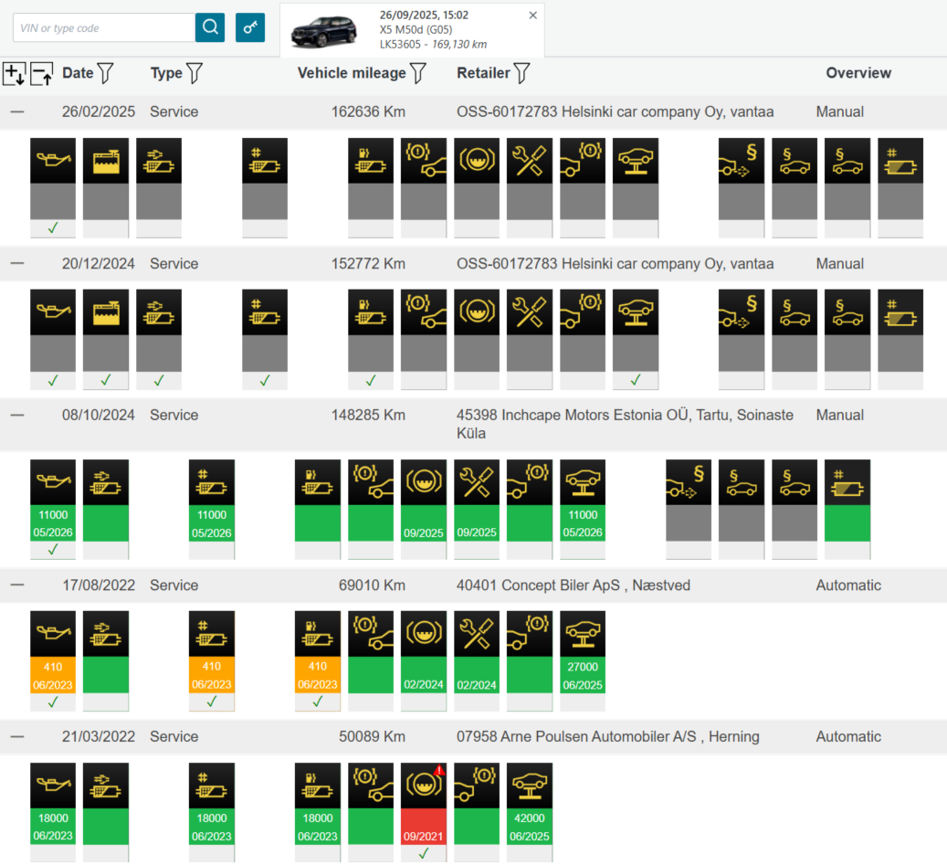Image resolution: width=947 pixels, height=865 pixels.
Task: Click orange 410 status block under engine oil in 17/08/2022 row
Action: (x=53, y=675)
